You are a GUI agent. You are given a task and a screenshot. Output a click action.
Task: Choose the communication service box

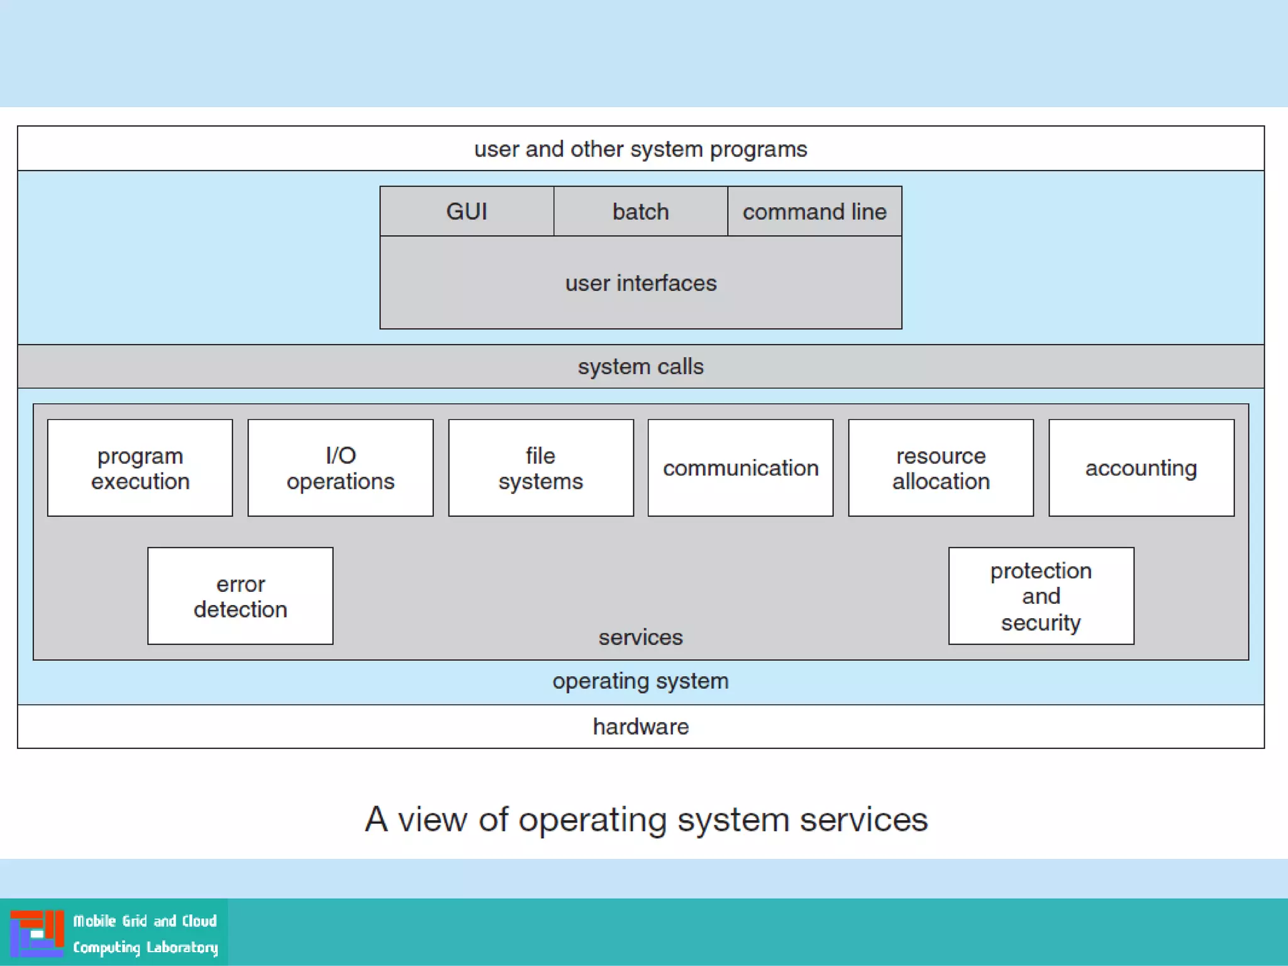pos(740,468)
